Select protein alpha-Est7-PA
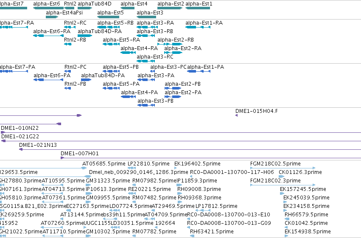The height and width of the screenshot is (238, 361). click(14, 71)
